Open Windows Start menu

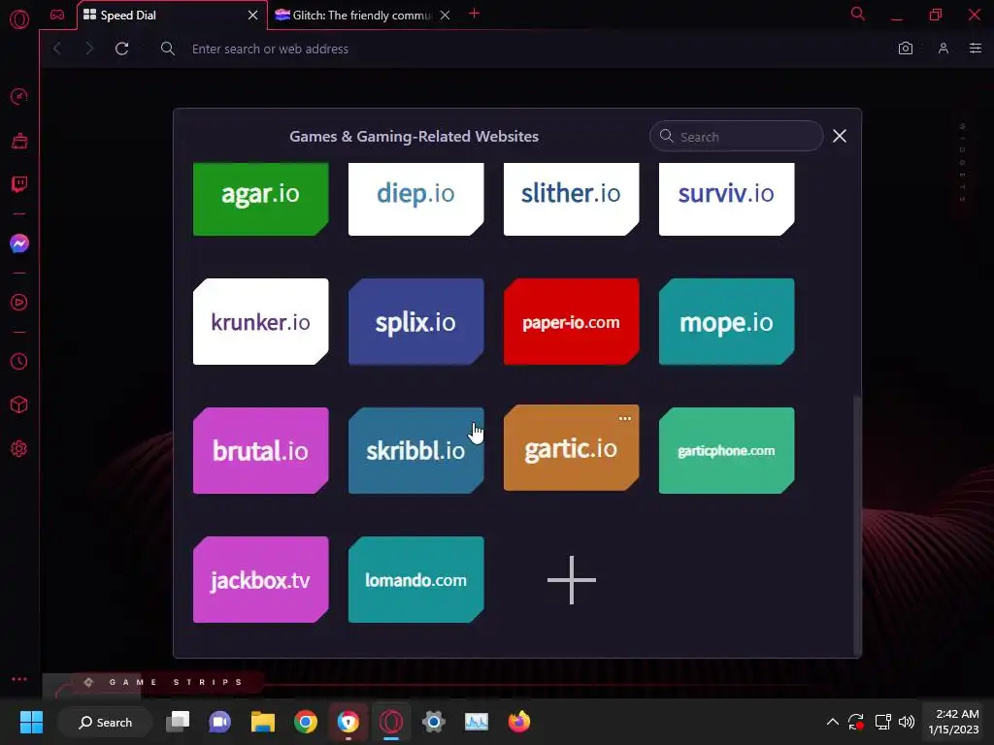tap(31, 722)
